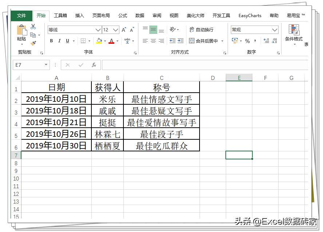This screenshot has width=323, height=232.
Task: Toggle underline formatting
Action: pos(67,41)
